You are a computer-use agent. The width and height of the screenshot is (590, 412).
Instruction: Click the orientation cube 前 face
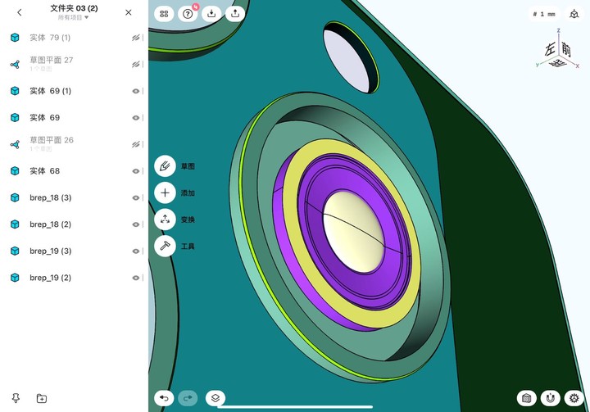(566, 49)
